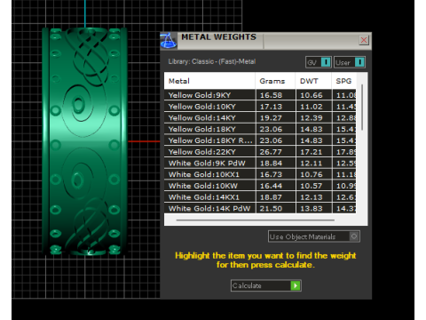Click the 12.11 DWT value

(312, 164)
